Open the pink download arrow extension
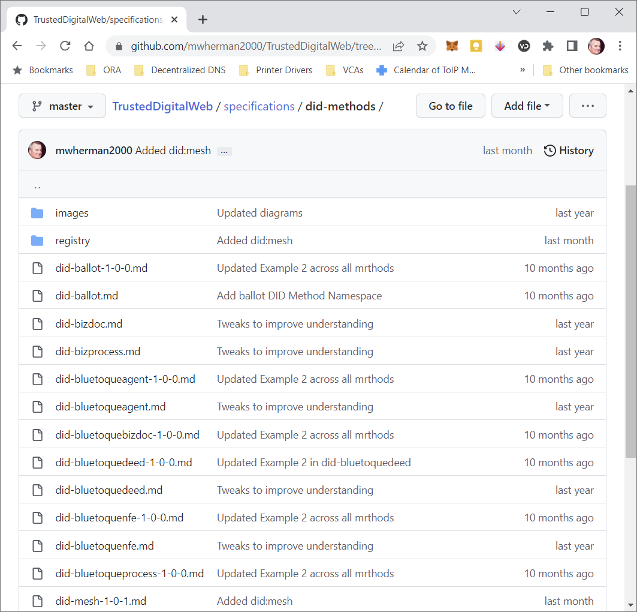This screenshot has width=637, height=612. pos(500,46)
